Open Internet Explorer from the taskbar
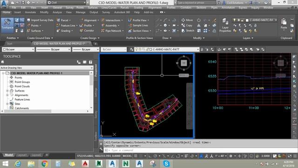 click(x=18, y=164)
